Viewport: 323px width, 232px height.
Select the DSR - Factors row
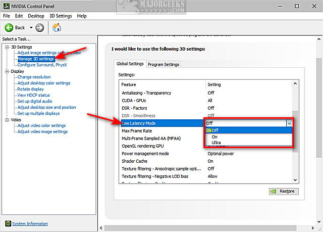(206, 108)
